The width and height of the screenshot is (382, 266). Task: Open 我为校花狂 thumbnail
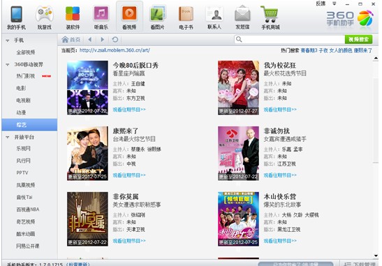click(x=239, y=88)
